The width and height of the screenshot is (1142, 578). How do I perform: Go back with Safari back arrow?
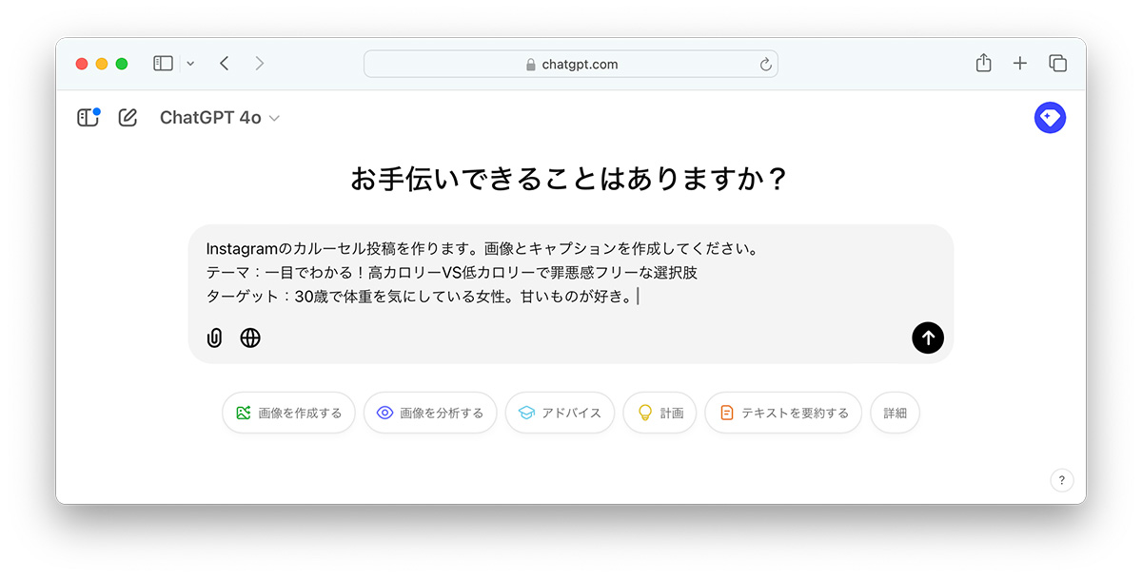[x=225, y=64]
